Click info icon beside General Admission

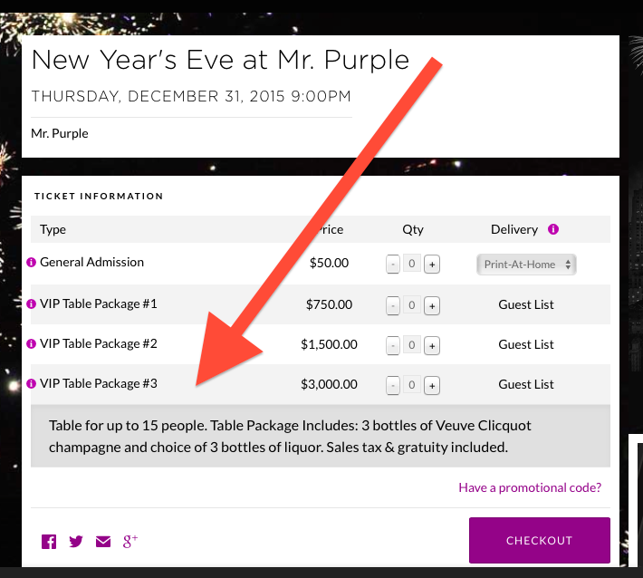(32, 263)
